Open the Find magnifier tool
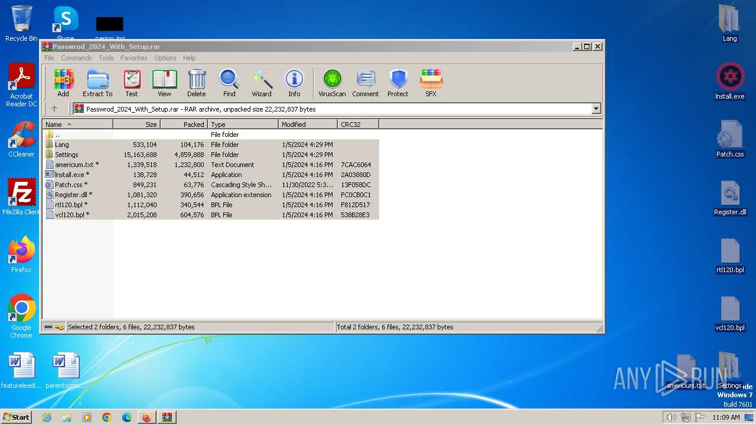 [229, 83]
